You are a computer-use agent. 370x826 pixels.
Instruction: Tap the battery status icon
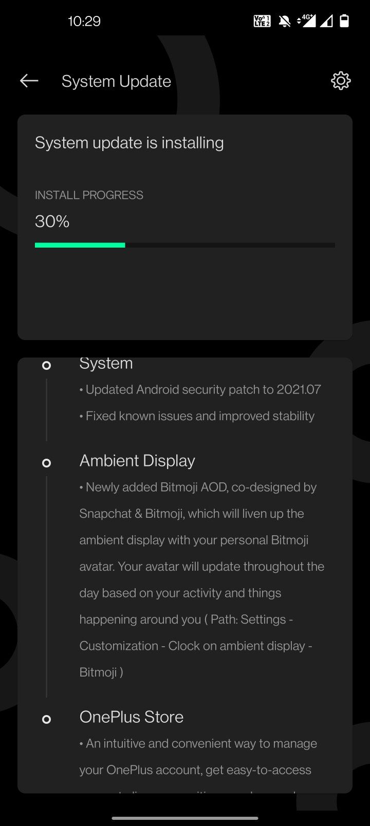[344, 21]
